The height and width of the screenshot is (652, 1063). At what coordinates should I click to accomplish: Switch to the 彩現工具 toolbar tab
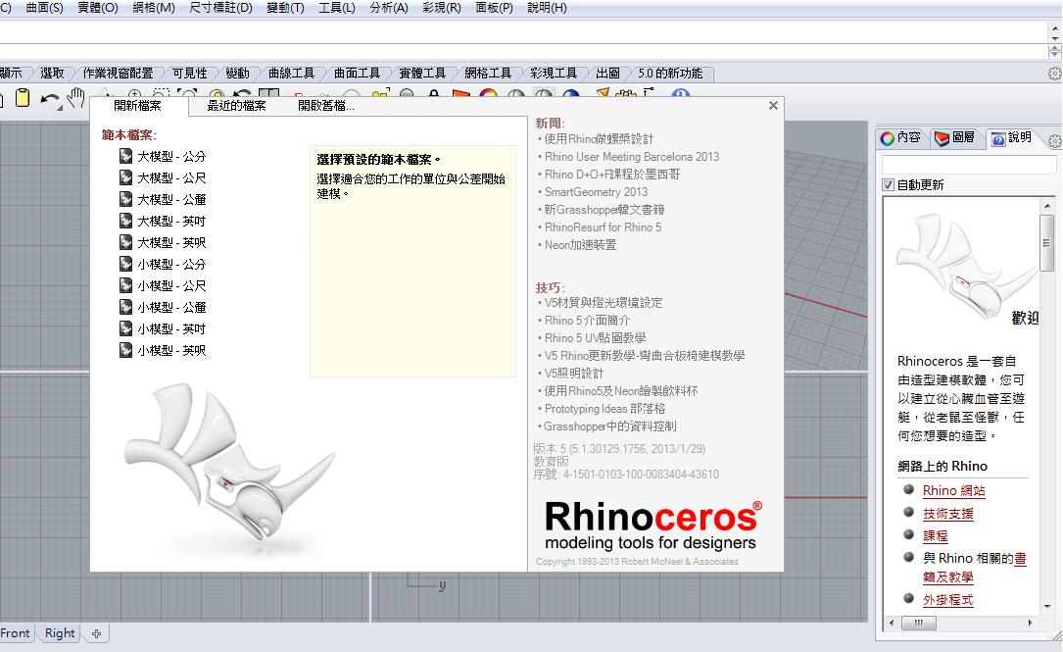coord(554,74)
